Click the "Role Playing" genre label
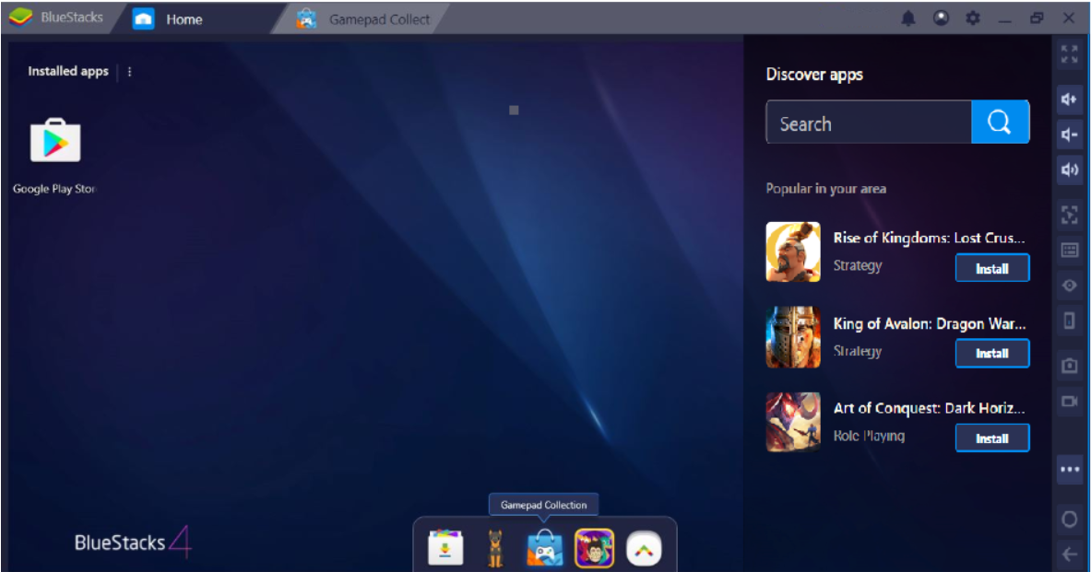 [869, 437]
